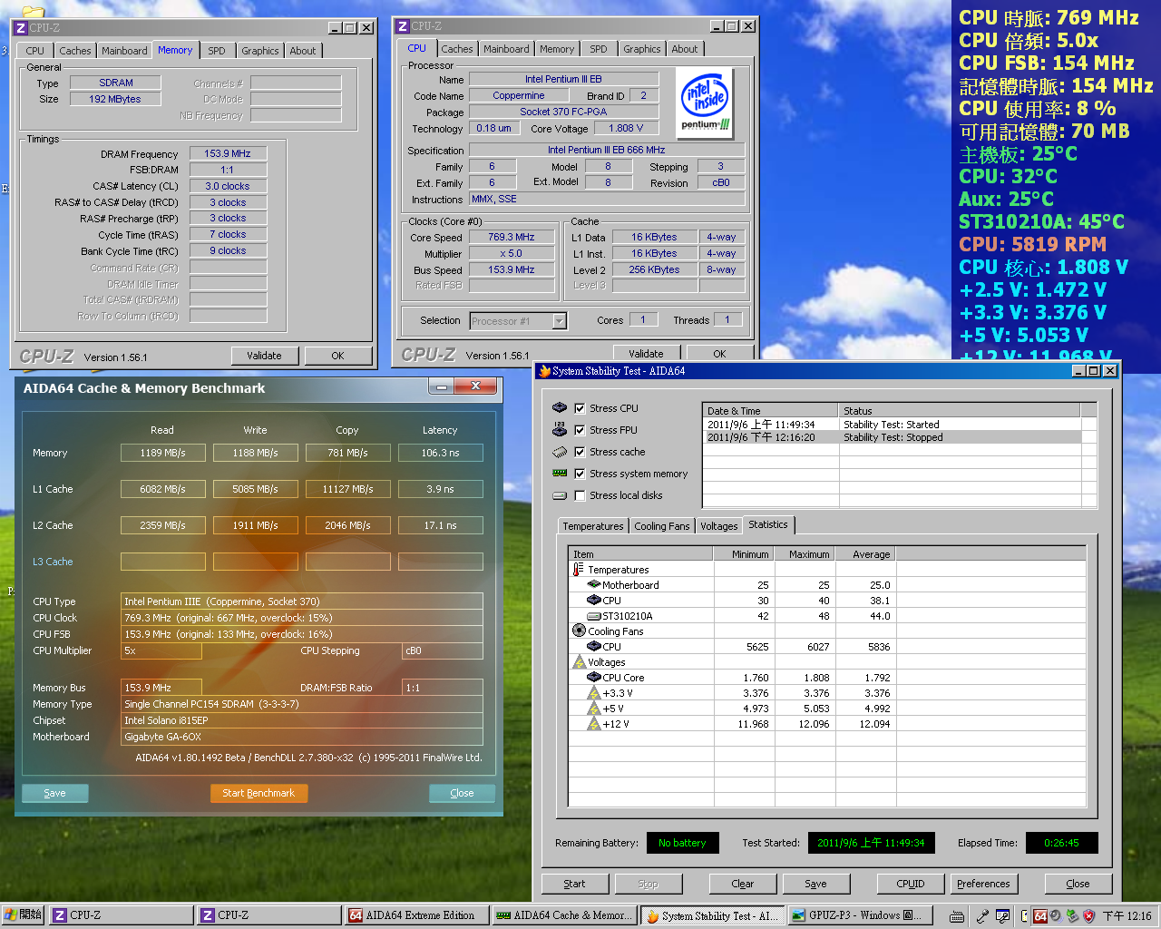Click the Z icon in the CPU-Z Memory window title

click(x=21, y=28)
